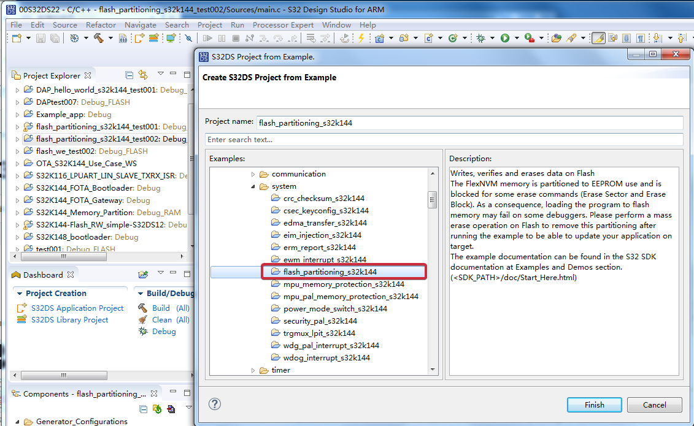Click the Enter search text field

(x=444, y=140)
